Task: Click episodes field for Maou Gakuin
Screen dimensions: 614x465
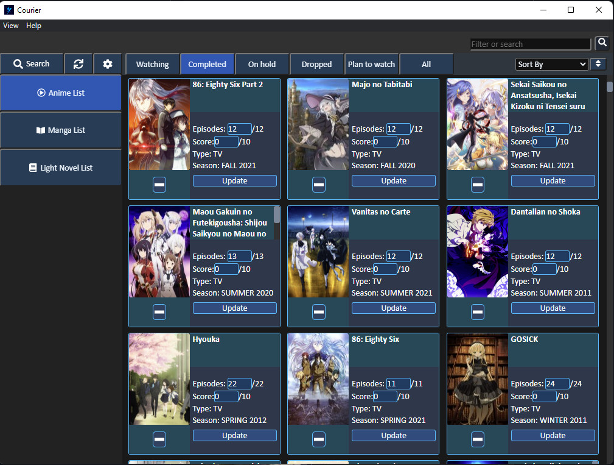Action: [x=239, y=257]
